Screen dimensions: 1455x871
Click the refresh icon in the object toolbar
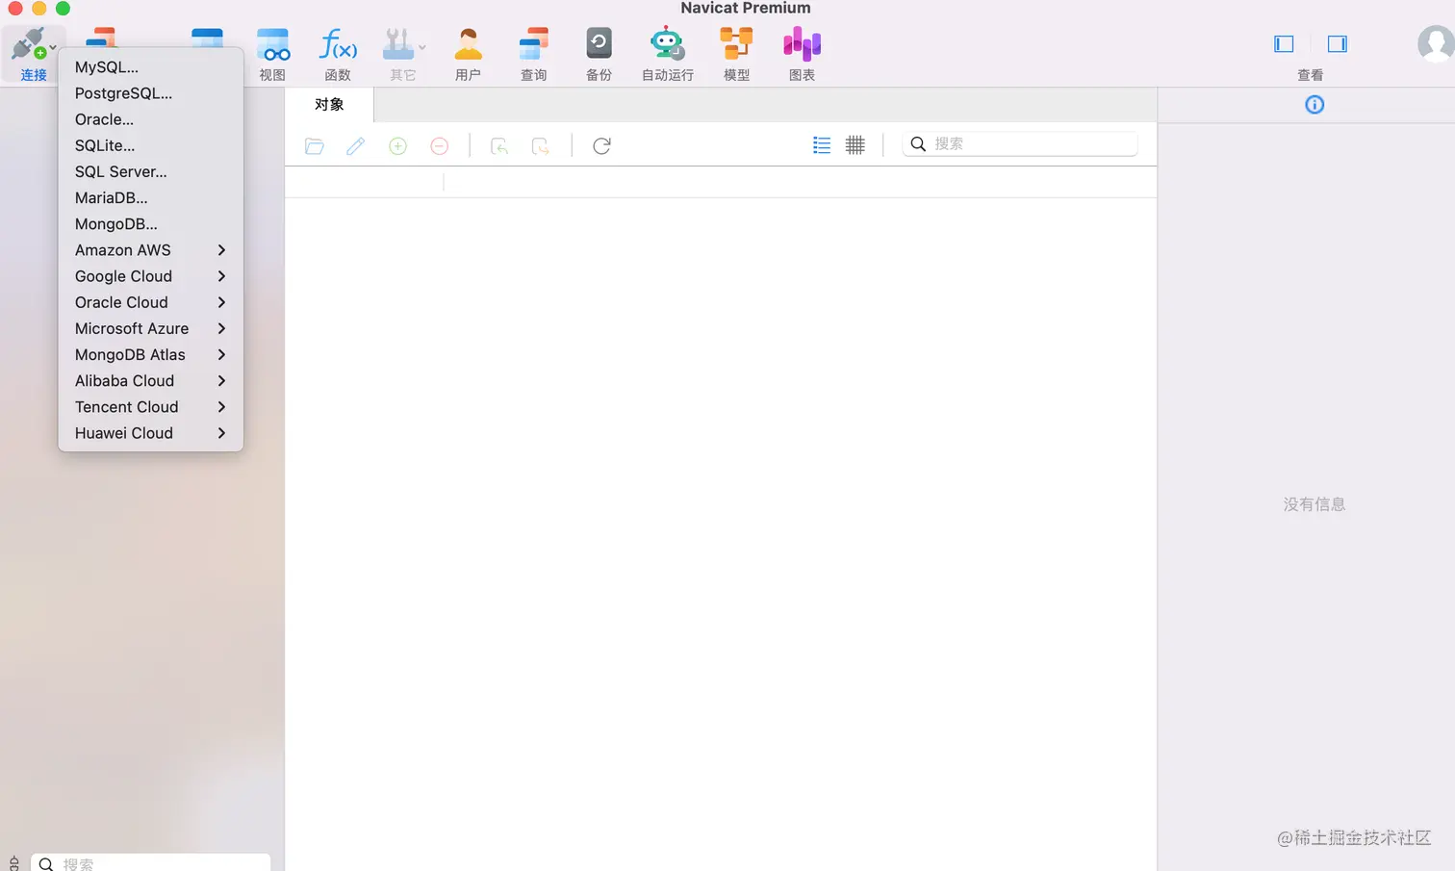pyautogui.click(x=601, y=145)
